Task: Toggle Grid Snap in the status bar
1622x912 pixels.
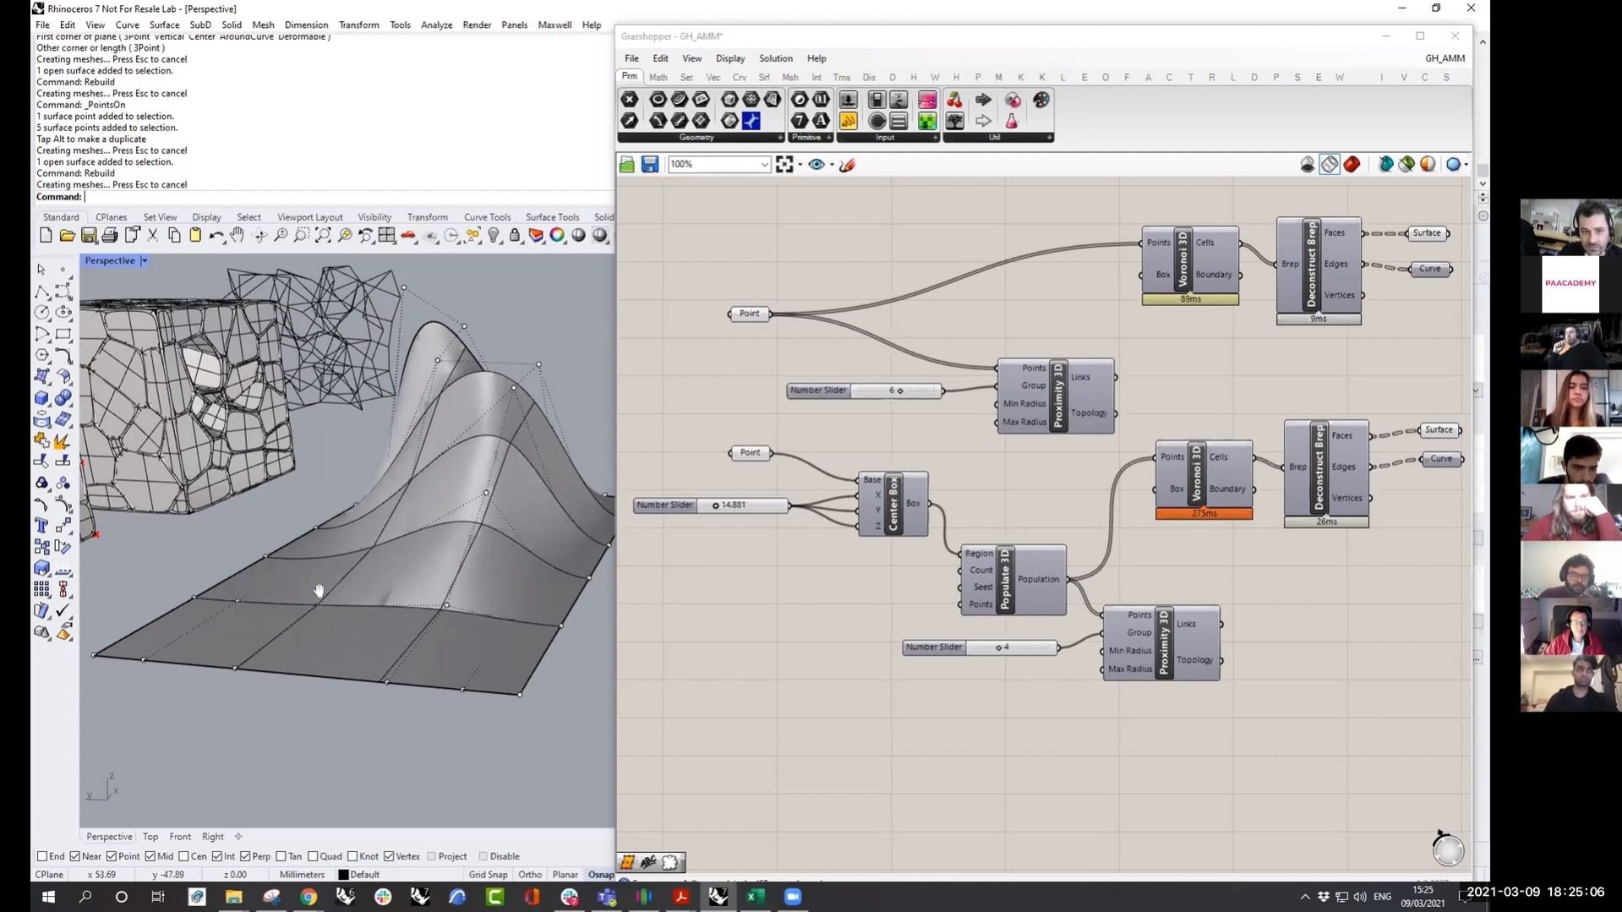Action: pos(488,874)
